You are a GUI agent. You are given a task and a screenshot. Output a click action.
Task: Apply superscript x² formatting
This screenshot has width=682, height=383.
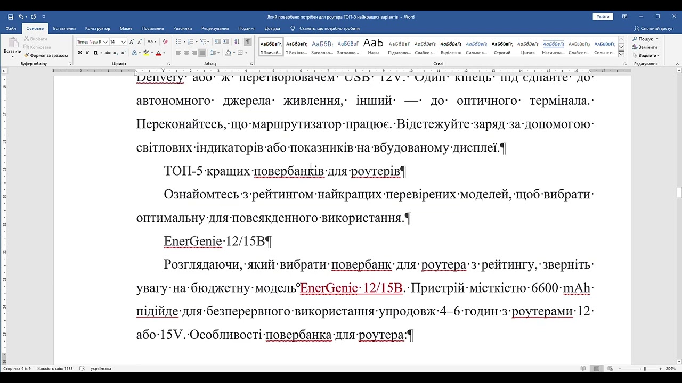tap(124, 53)
